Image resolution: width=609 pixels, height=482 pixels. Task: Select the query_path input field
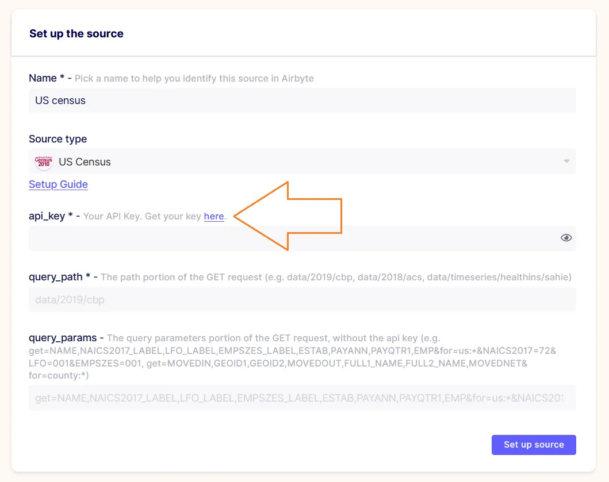point(302,300)
